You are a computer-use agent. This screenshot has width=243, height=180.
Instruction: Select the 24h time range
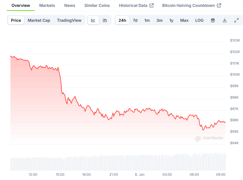click(122, 20)
